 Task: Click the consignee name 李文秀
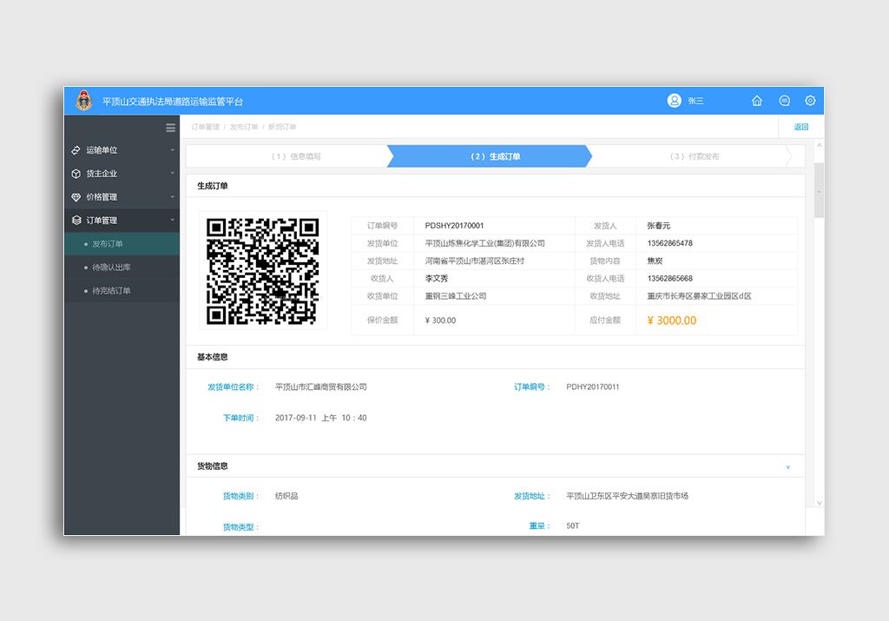(x=437, y=279)
